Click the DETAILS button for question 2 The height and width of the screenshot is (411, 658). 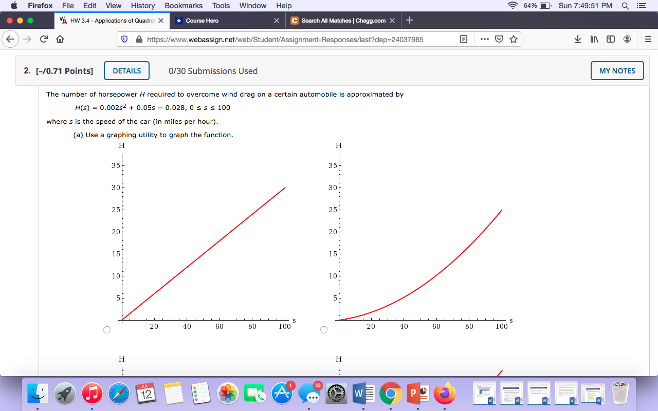click(x=126, y=70)
